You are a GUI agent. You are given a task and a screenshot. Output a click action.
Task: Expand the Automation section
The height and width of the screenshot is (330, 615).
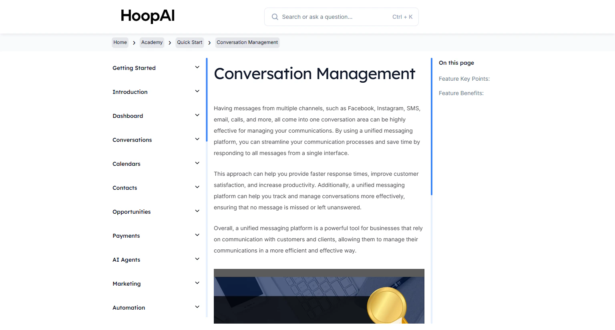197,307
